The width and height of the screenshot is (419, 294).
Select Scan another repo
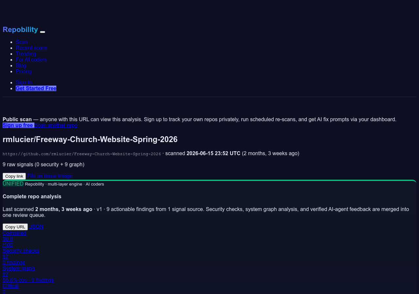56,125
